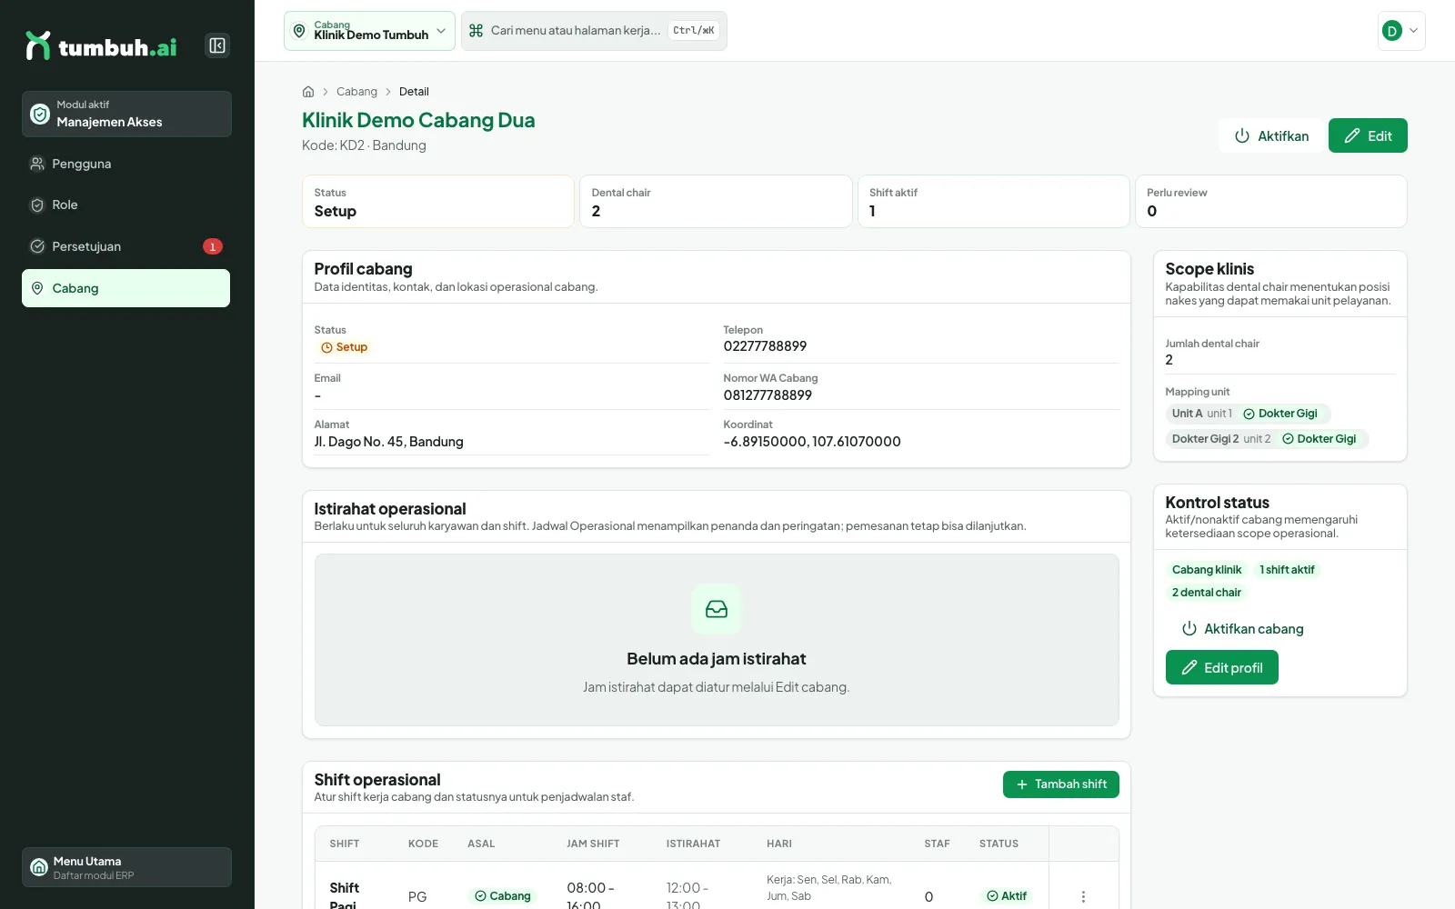This screenshot has height=909, width=1455.
Task: Click the Dental chair summary card
Action: [x=716, y=201]
